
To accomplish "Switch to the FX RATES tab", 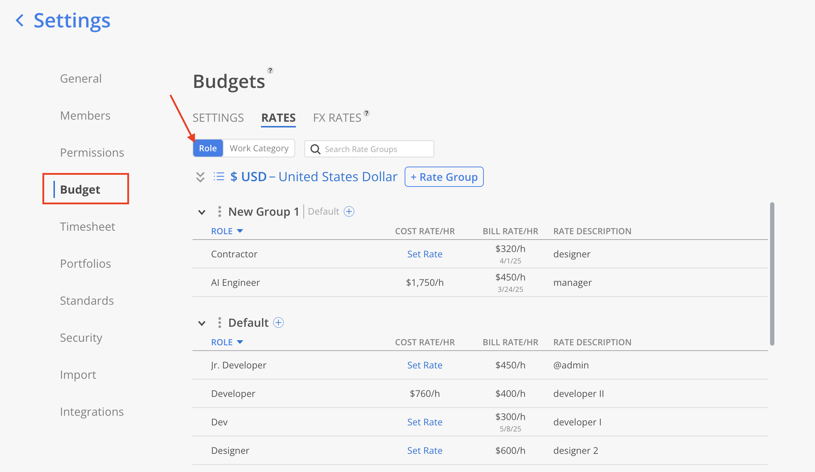I will pyautogui.click(x=337, y=118).
